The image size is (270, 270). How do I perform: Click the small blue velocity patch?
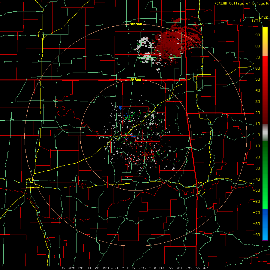coord(120,108)
